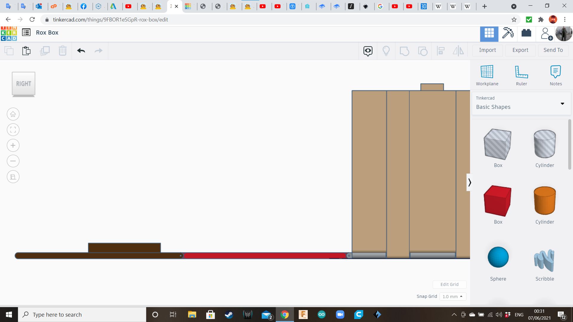This screenshot has height=322, width=573.
Task: Click the Edit Grid button
Action: (x=449, y=284)
